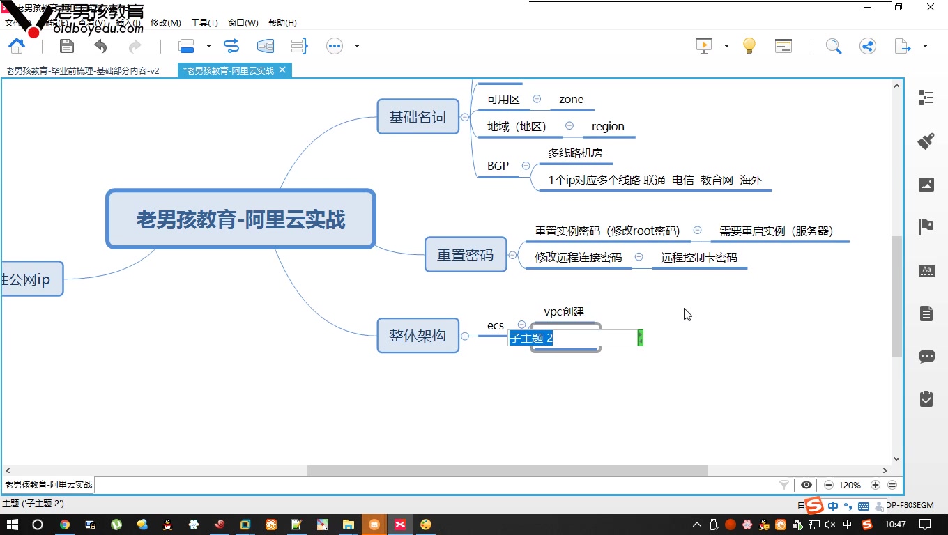
Task: Collapse the ecs subtopic toggle
Action: click(x=522, y=325)
